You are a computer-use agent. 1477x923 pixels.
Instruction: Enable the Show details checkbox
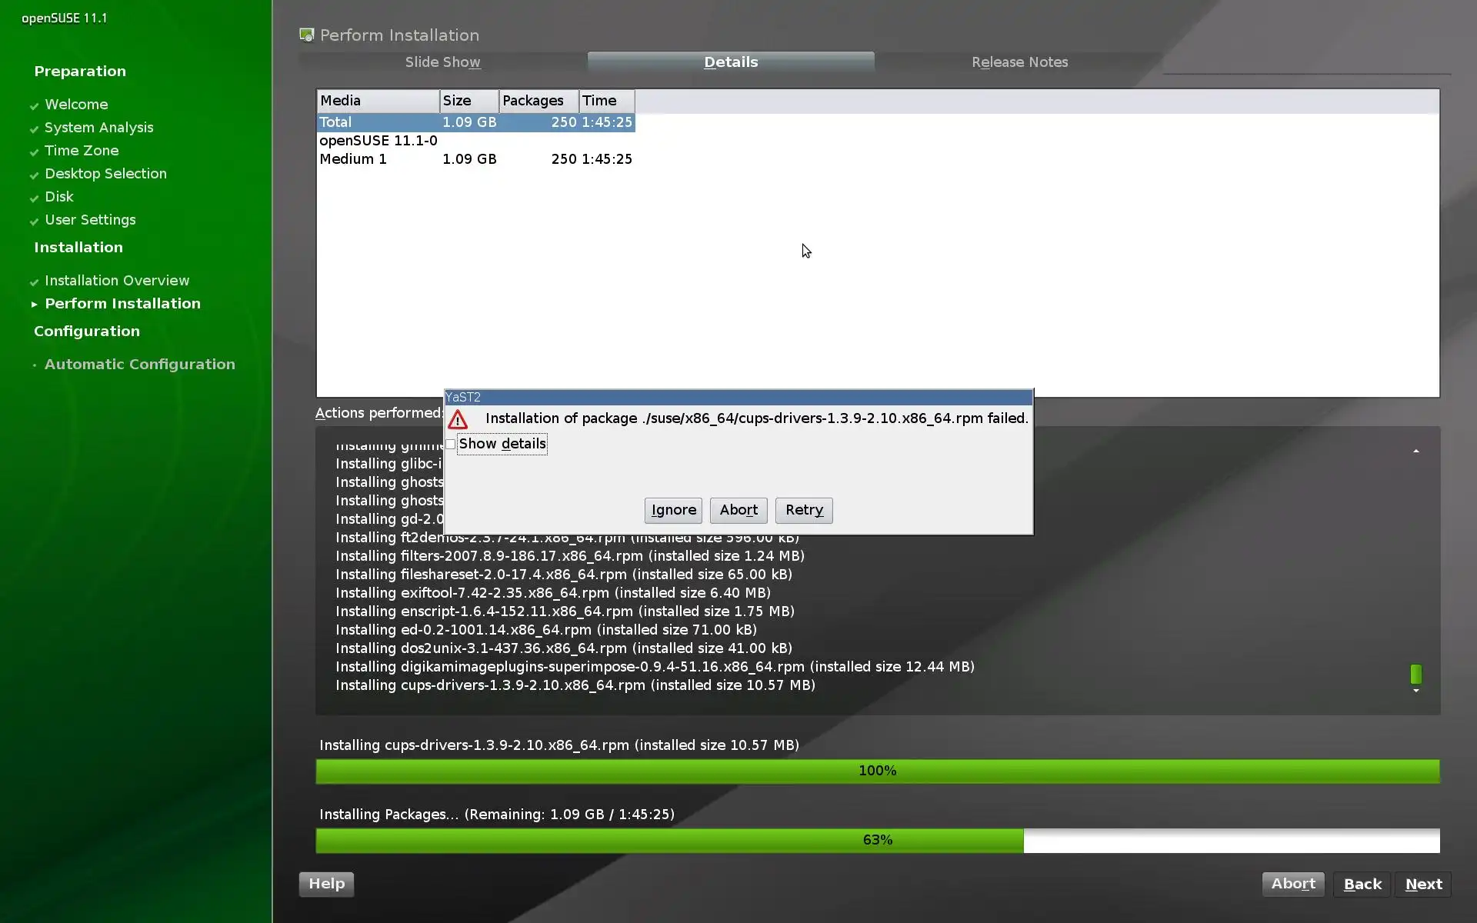point(451,444)
